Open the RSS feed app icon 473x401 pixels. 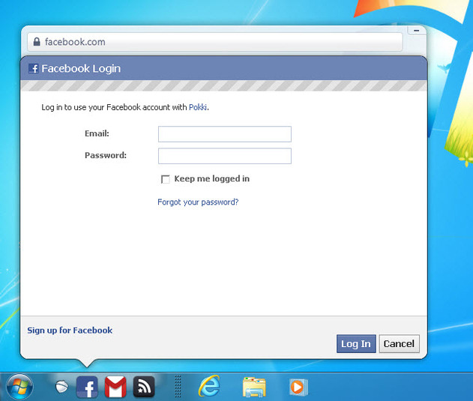pyautogui.click(x=144, y=387)
